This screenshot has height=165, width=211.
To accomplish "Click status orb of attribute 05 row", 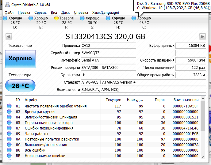I will click(x=9, y=122).
